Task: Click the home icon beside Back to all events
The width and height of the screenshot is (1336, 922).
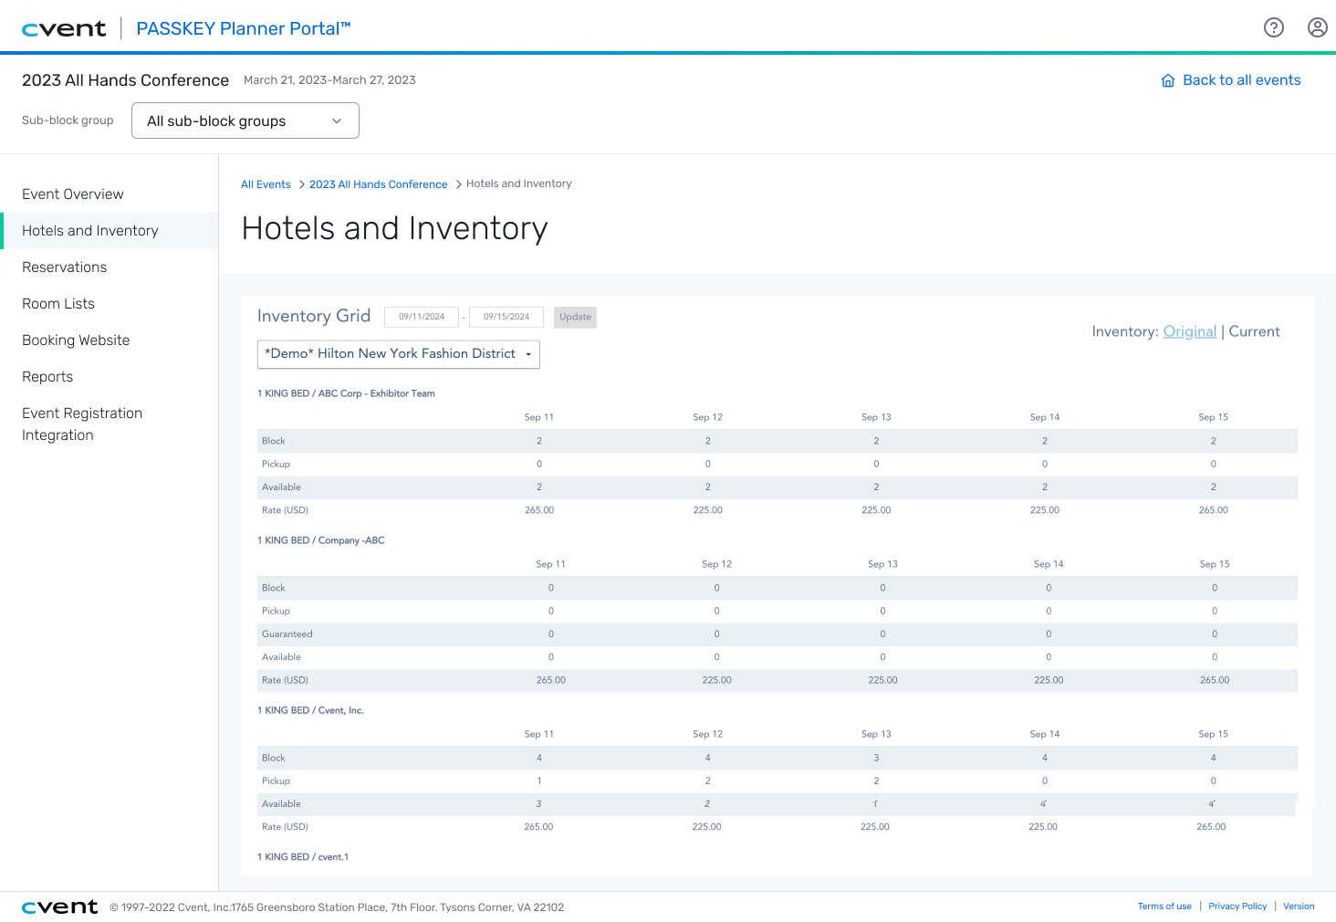Action: point(1167,80)
